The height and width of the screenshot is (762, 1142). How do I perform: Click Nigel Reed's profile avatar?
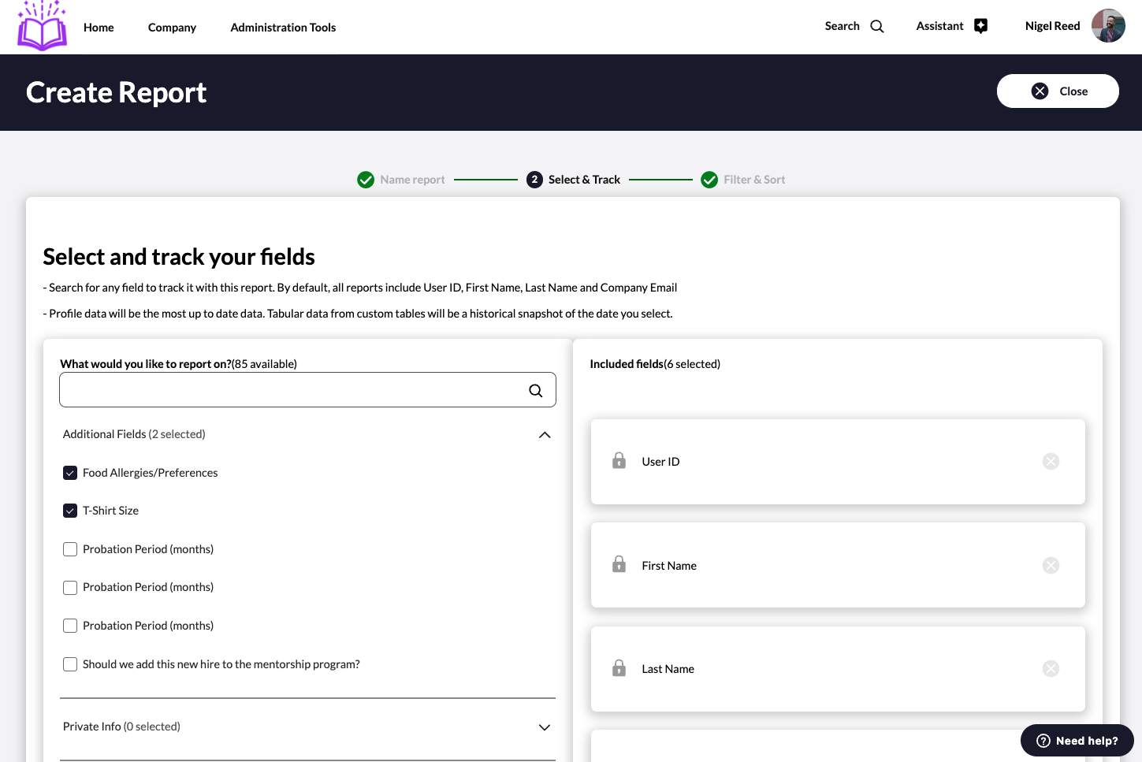[x=1107, y=26]
